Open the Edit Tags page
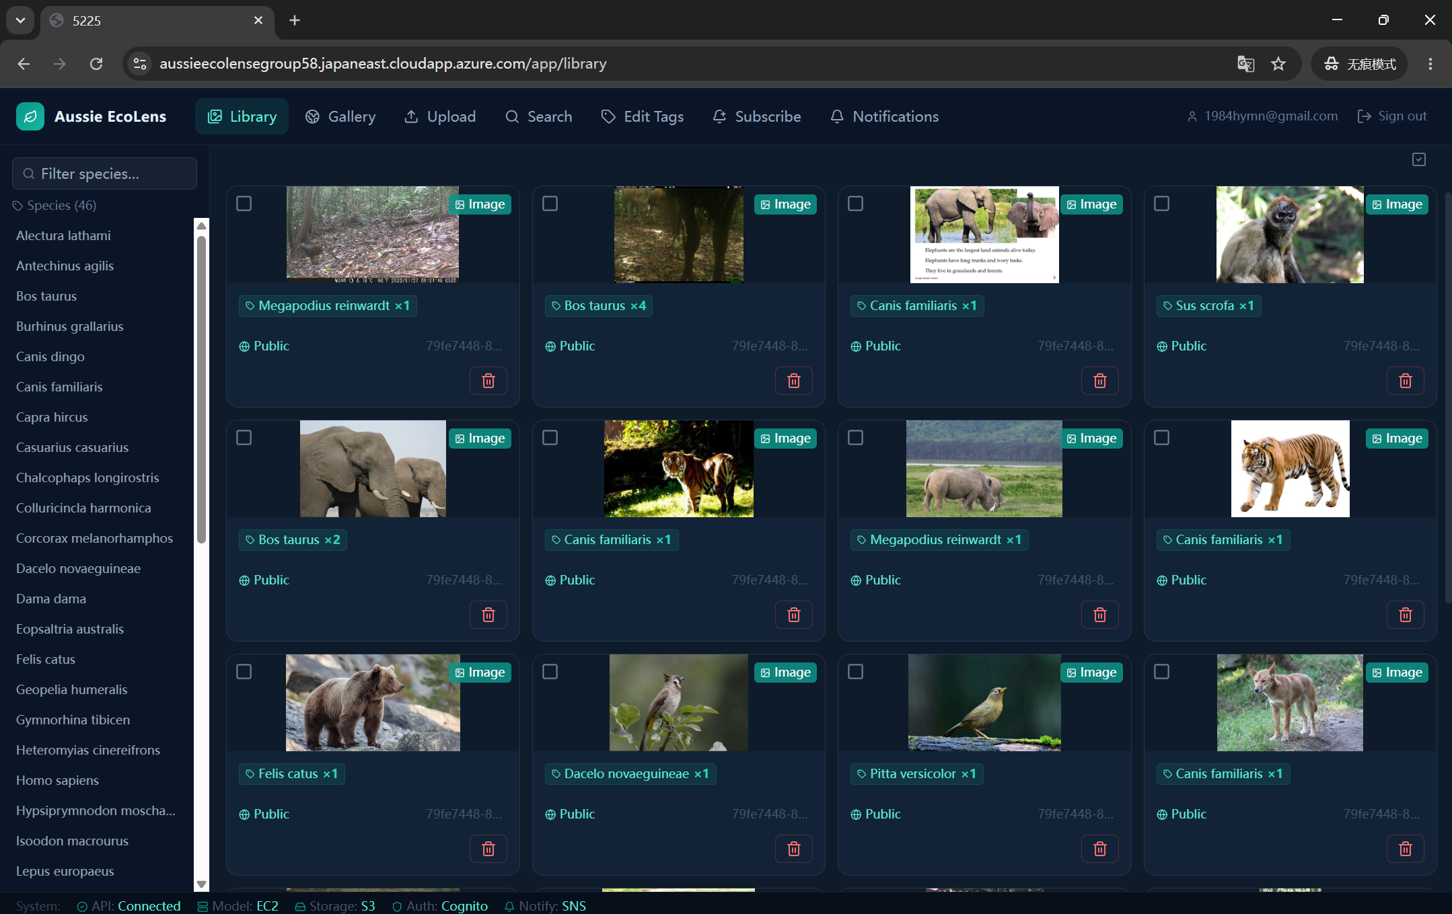Image resolution: width=1452 pixels, height=914 pixels. coord(643,116)
